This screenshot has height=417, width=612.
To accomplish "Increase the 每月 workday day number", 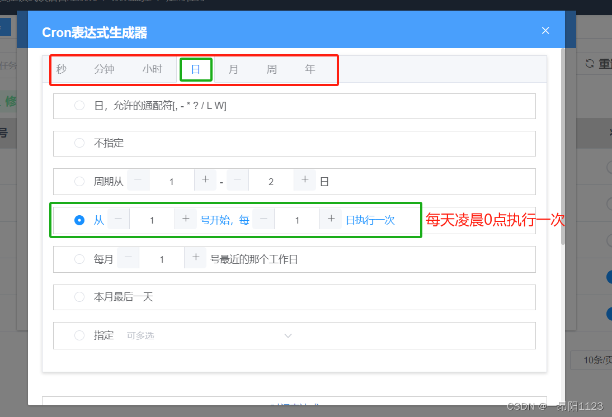I will point(196,258).
